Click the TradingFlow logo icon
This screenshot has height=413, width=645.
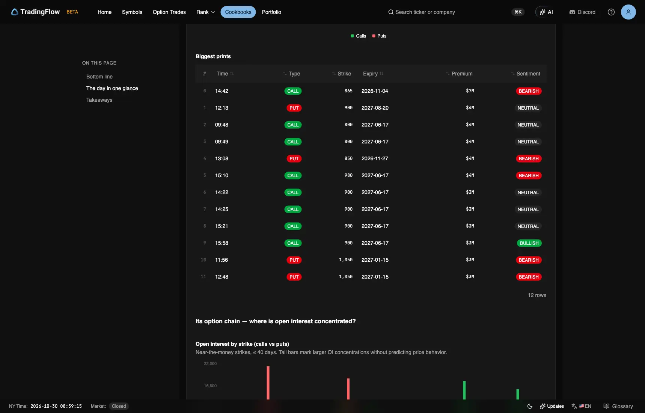pyautogui.click(x=15, y=12)
